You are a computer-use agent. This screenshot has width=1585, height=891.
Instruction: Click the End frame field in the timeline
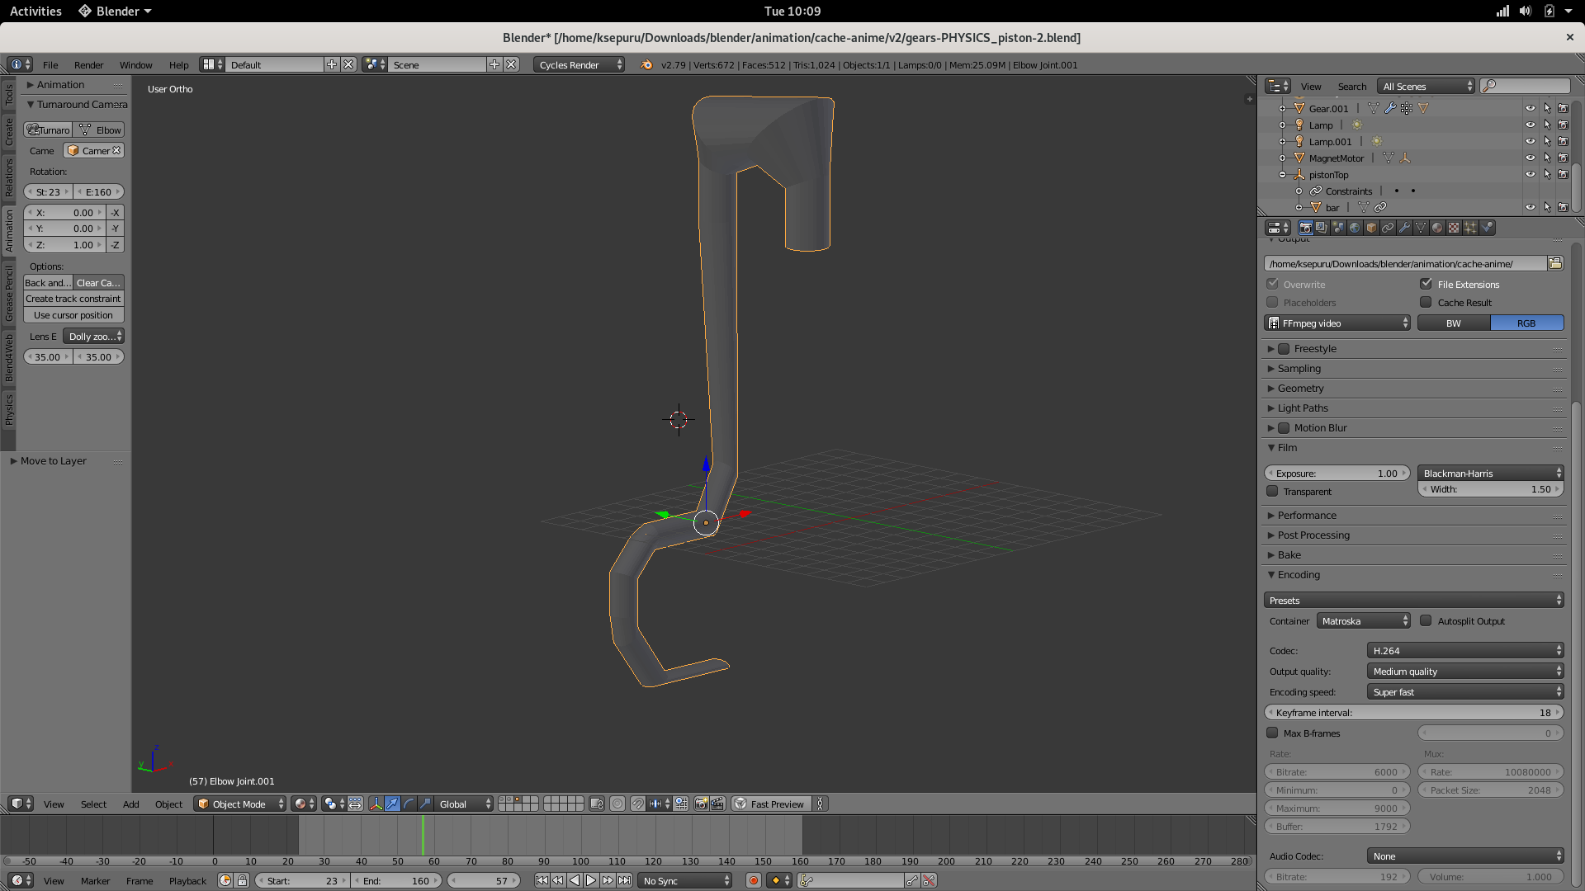[x=397, y=880]
